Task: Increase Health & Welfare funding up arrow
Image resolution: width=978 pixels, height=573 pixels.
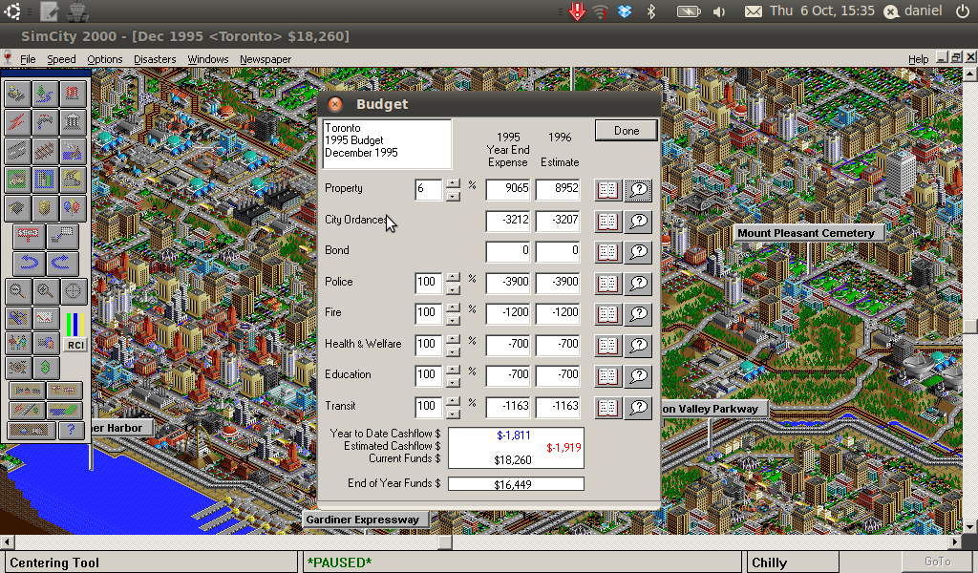Action: tap(454, 339)
